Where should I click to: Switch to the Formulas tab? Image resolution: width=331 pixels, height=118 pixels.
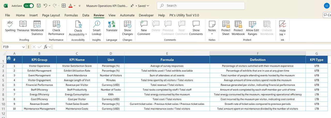tap(71, 15)
